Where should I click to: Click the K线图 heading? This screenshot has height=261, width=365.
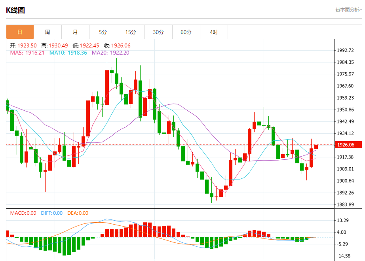(x=15, y=10)
